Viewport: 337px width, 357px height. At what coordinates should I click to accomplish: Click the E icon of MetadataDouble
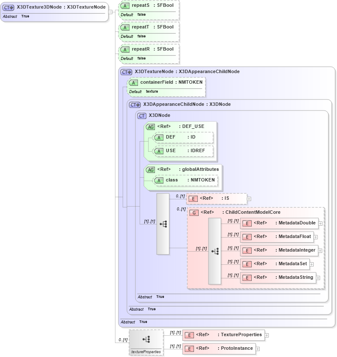[x=247, y=224]
